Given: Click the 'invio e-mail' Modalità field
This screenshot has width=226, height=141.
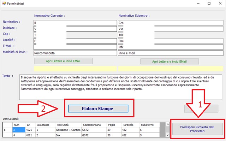Looking at the screenshot, I should (171, 53).
